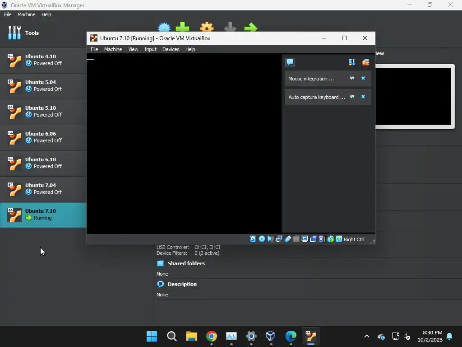The image size is (462, 347).
Task: Open the Mouse integration notification text
Action: (311, 79)
